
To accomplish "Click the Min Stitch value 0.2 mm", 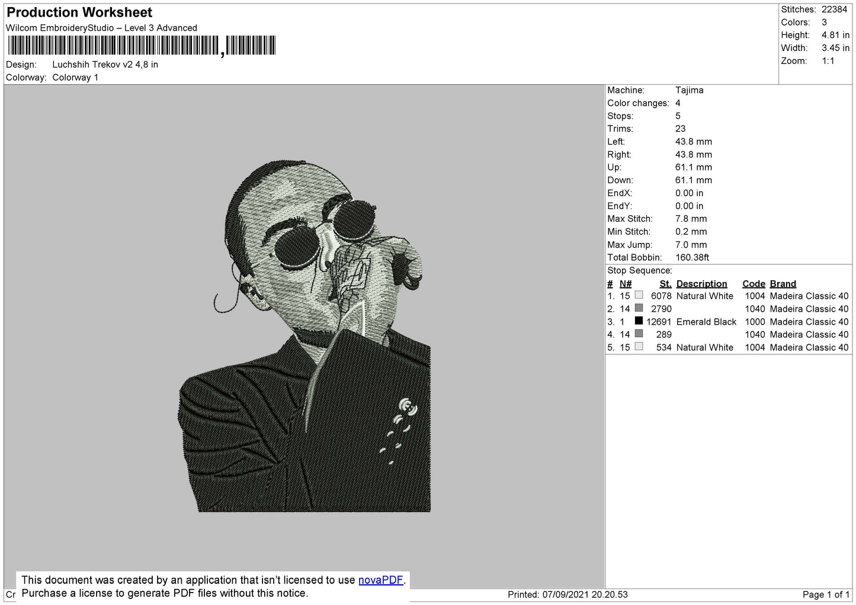I will (x=691, y=232).
